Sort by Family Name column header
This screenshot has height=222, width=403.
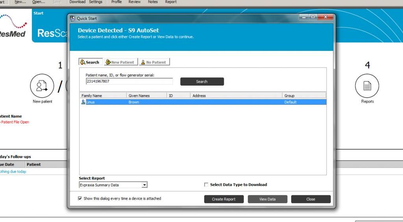pyautogui.click(x=103, y=95)
